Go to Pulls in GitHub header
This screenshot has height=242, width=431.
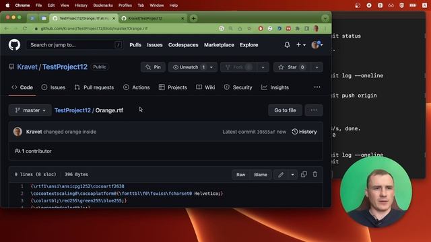[135, 45]
